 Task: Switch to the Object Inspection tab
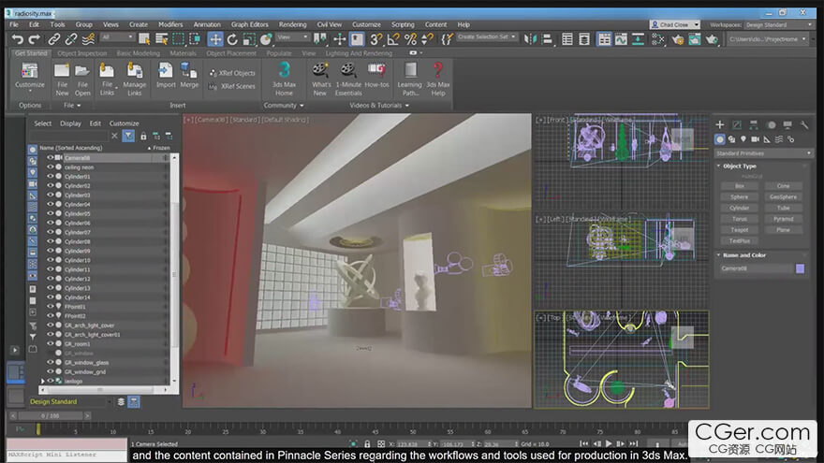[x=82, y=53]
